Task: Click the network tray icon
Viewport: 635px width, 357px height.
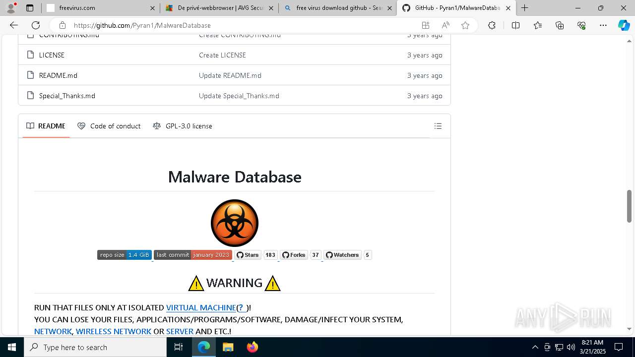Action: pos(559,347)
